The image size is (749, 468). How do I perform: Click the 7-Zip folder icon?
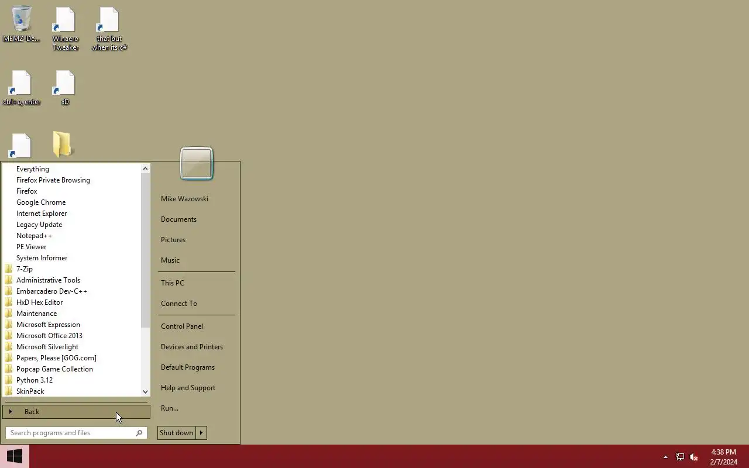pos(8,269)
